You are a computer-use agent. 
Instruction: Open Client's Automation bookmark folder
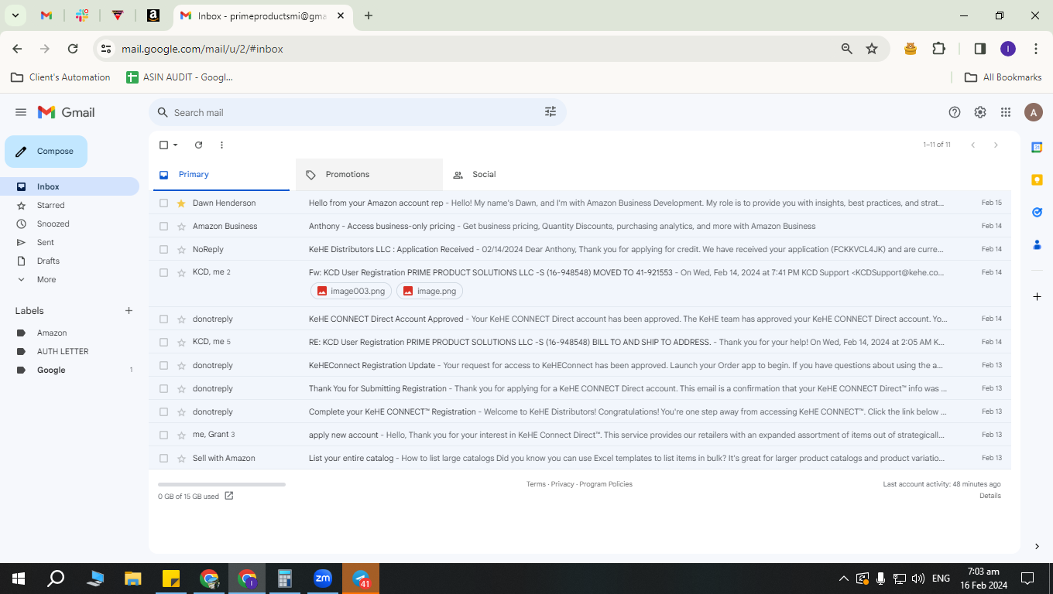tap(60, 77)
